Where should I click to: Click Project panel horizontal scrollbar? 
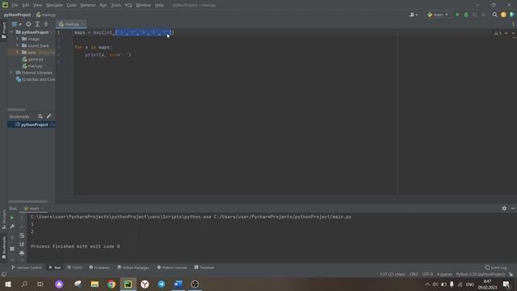[27, 201]
